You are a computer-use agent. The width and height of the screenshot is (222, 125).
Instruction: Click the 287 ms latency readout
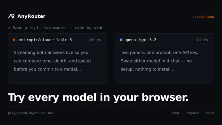(95, 40)
